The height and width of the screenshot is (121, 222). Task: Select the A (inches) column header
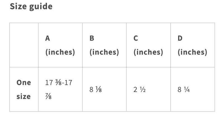point(60,45)
